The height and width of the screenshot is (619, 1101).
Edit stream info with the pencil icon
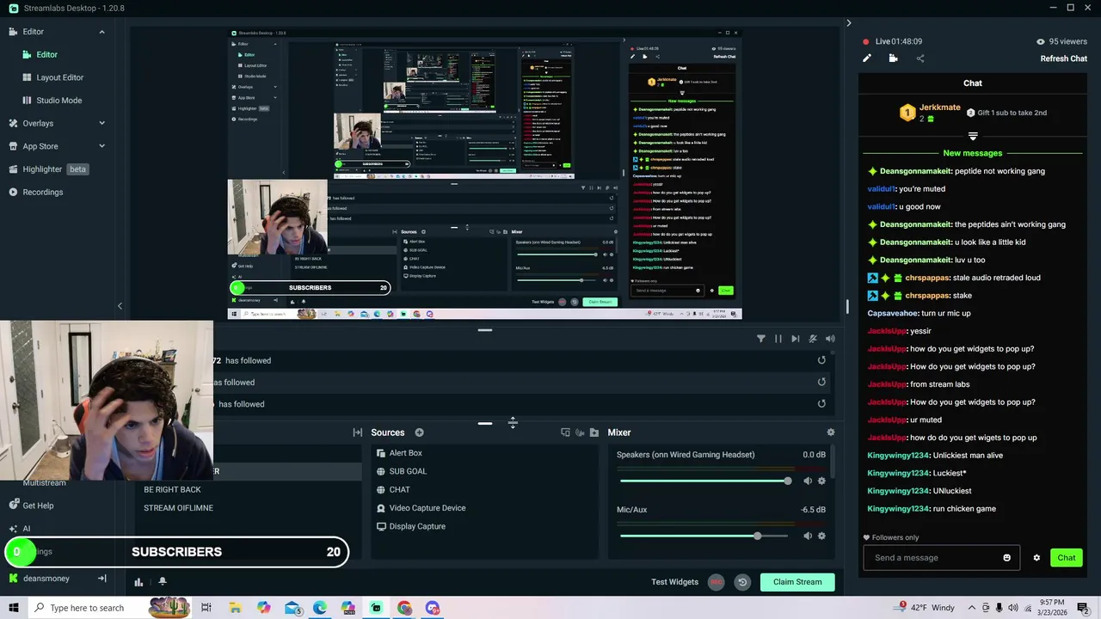point(867,58)
